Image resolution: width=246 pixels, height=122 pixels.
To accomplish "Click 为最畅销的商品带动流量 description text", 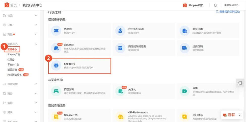I will [205, 119].
